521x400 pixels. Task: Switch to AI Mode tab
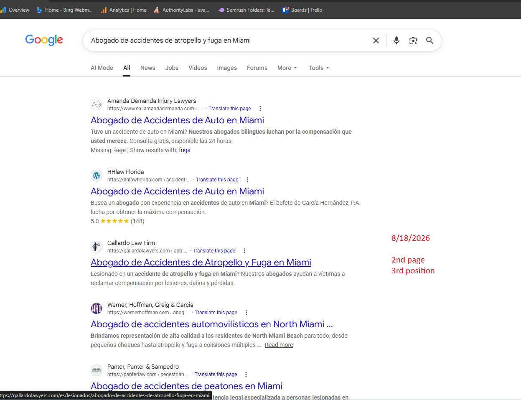tap(102, 68)
